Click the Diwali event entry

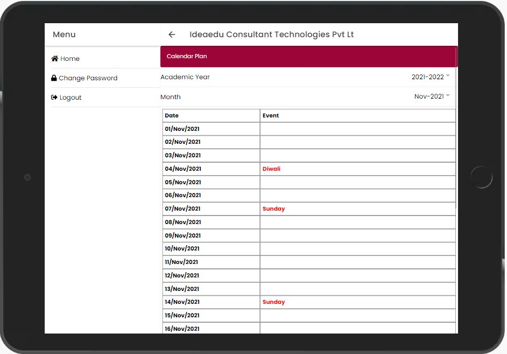click(x=271, y=169)
